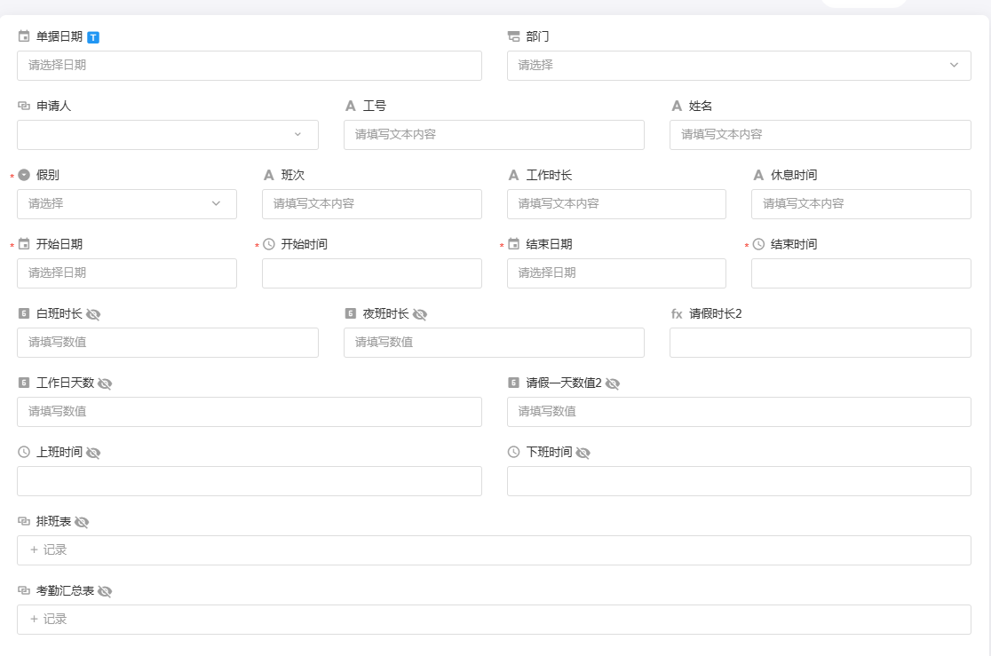Viewport: 991px width, 656px height.
Task: Click the calendar icon next to 结束日期
Action: pos(513,244)
